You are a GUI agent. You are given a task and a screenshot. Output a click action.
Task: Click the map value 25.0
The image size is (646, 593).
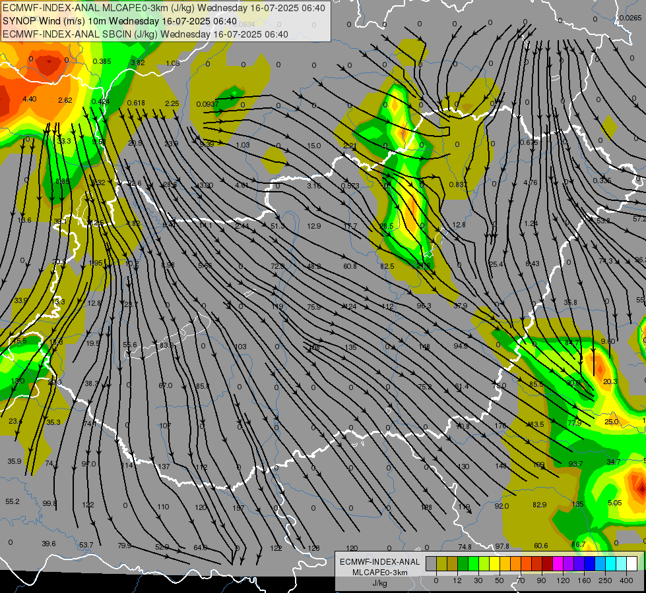[x=612, y=422]
